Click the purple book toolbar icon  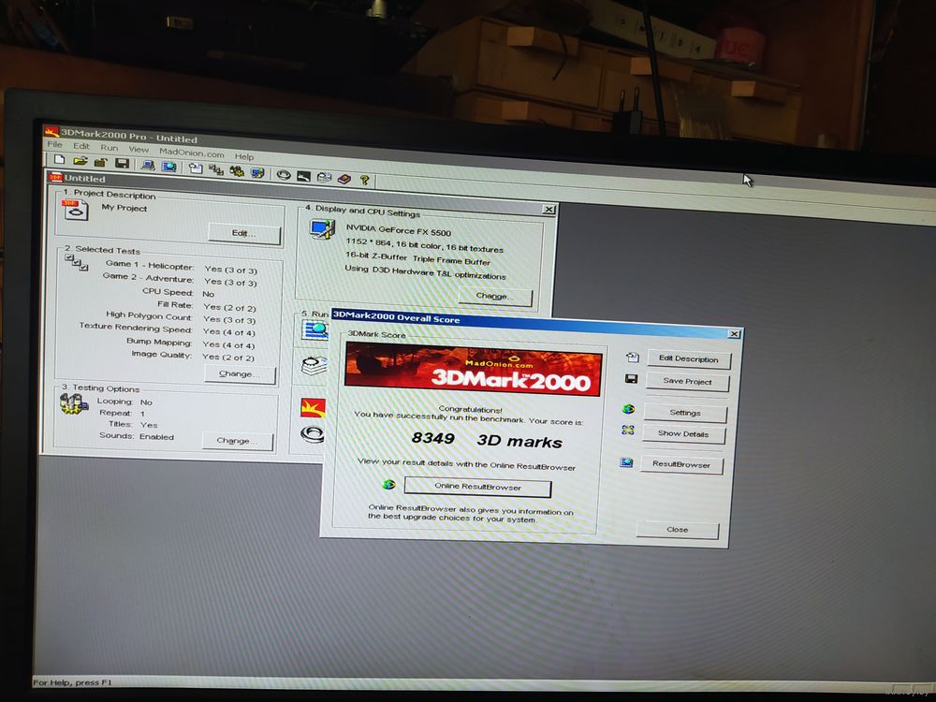344,178
